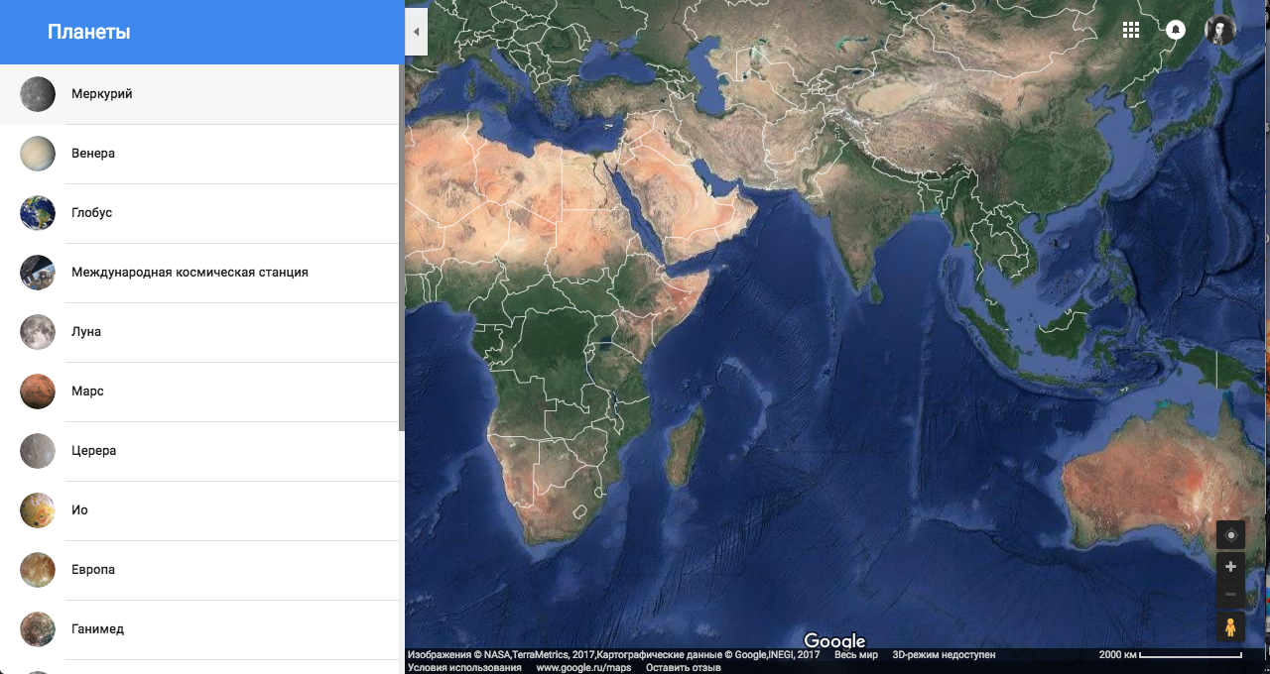1270x674 pixels.
Task: Zoom in with the plus button
Action: [x=1230, y=567]
